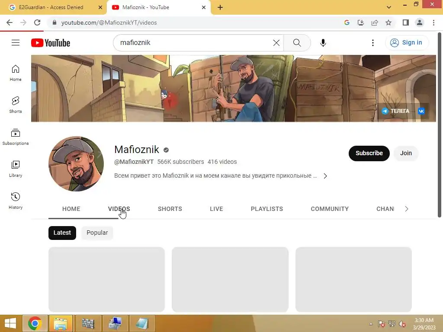Open the Windows Start button
Screen dimensions: 443x332
pyautogui.click(x=10, y=323)
